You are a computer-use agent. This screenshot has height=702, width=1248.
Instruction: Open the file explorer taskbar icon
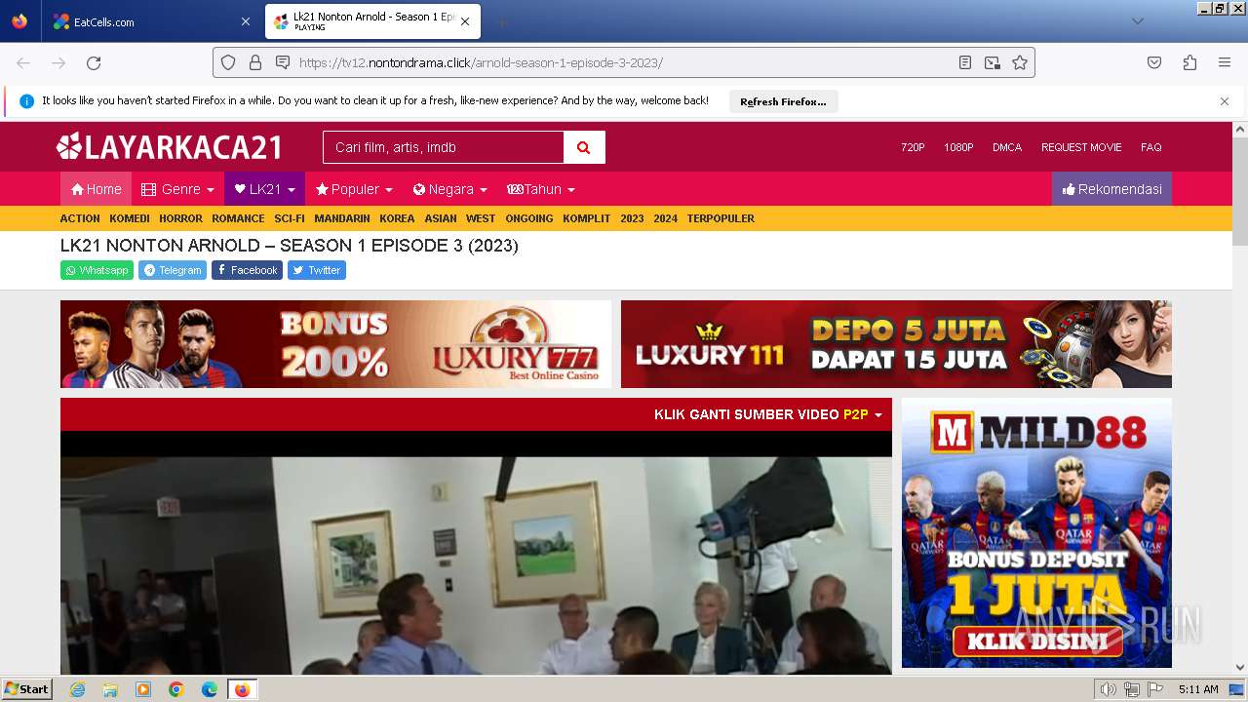110,689
